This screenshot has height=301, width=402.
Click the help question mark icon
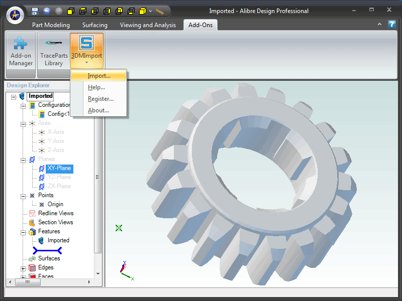pos(392,24)
